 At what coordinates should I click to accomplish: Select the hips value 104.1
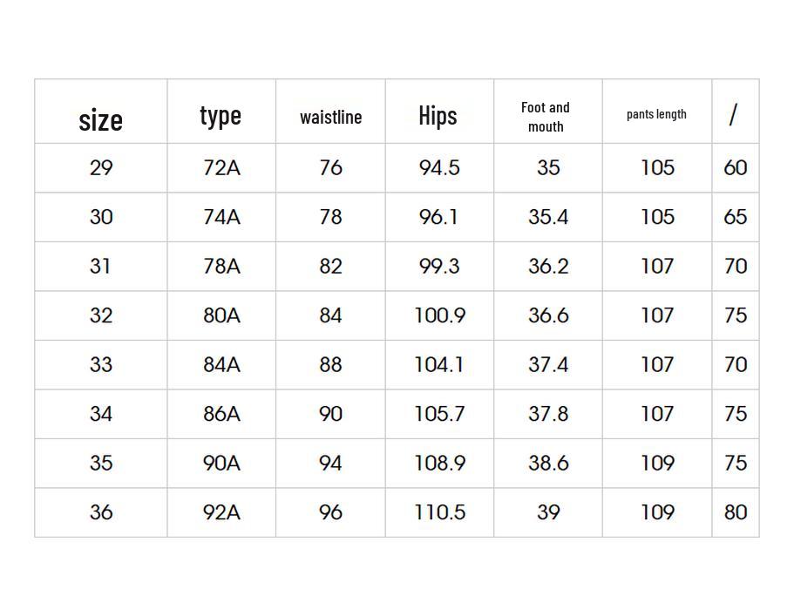coord(439,364)
